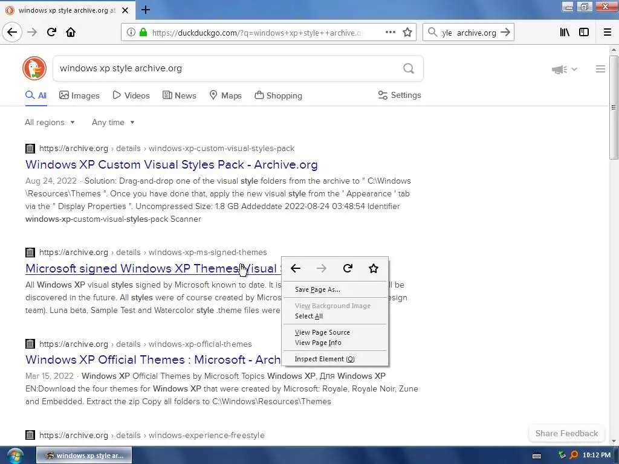619x464 pixels.
Task: Open the taskbar on-screen keyboard icon
Action: pos(537,456)
